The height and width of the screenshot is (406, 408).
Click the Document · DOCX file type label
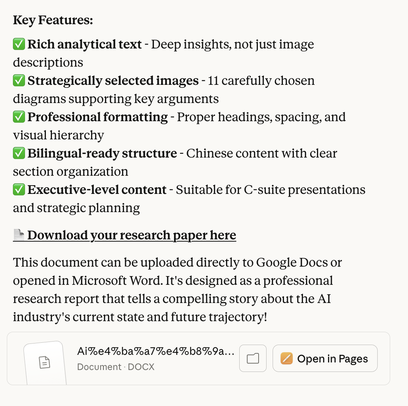coord(116,367)
